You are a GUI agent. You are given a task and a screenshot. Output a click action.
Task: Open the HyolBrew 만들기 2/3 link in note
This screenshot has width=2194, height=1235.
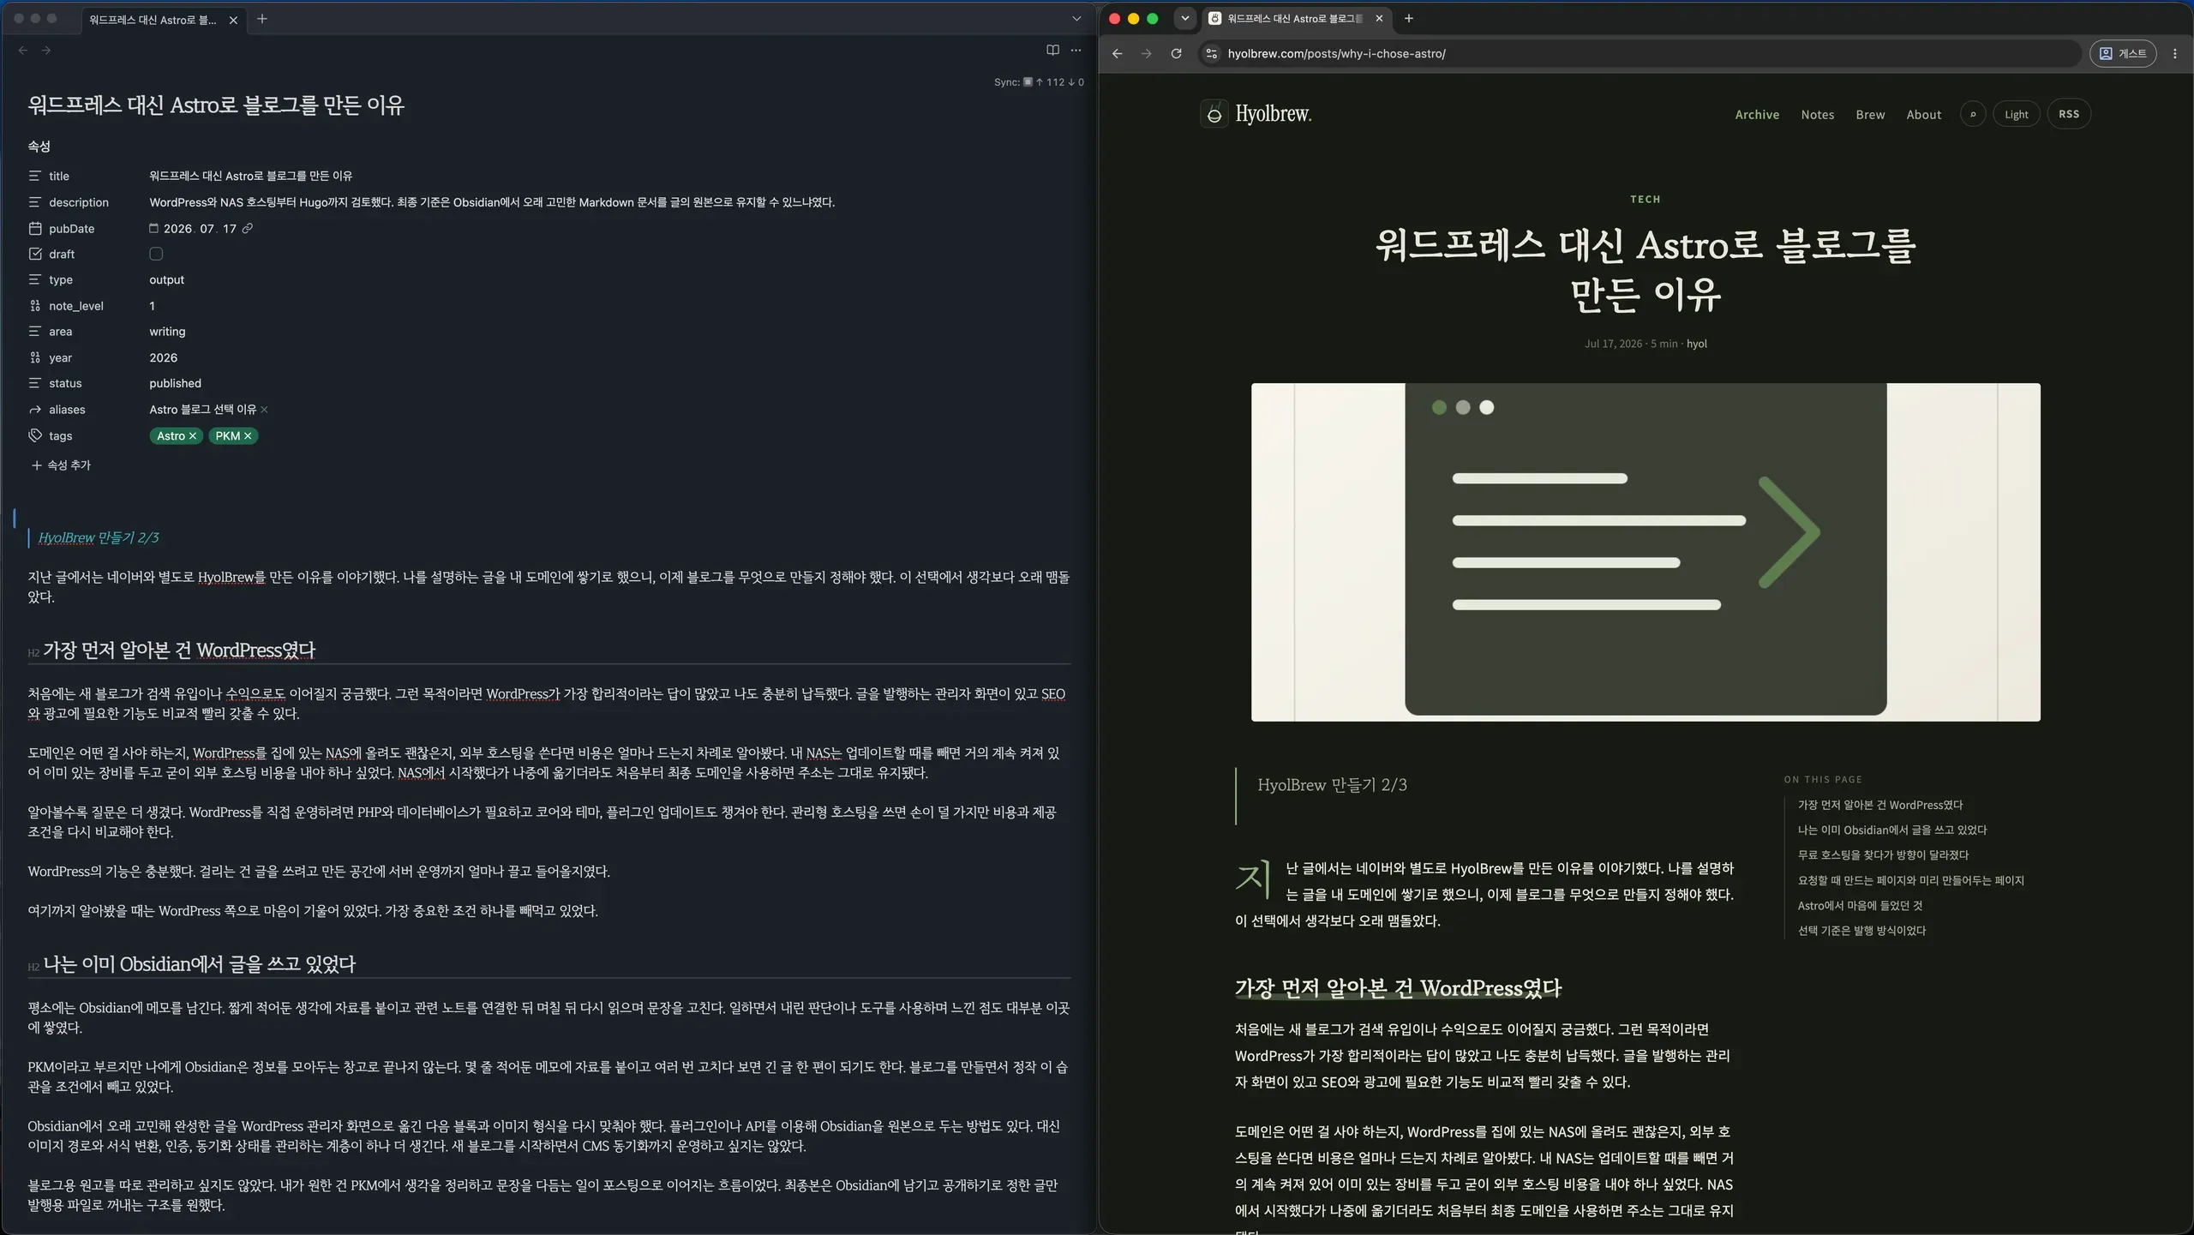[x=99, y=537]
